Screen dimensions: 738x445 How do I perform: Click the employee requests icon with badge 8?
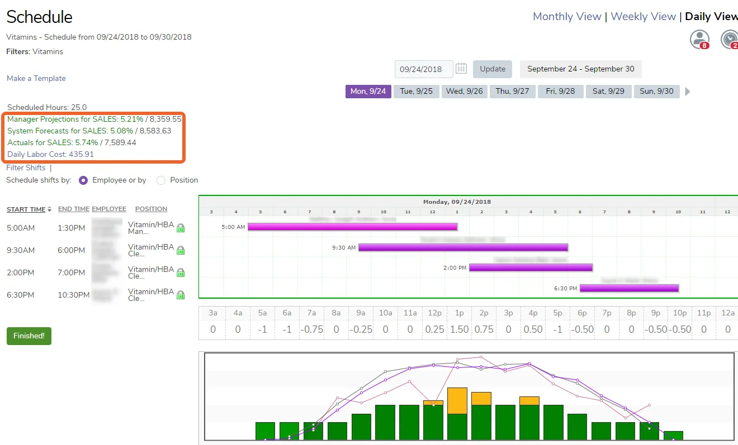pyautogui.click(x=699, y=40)
